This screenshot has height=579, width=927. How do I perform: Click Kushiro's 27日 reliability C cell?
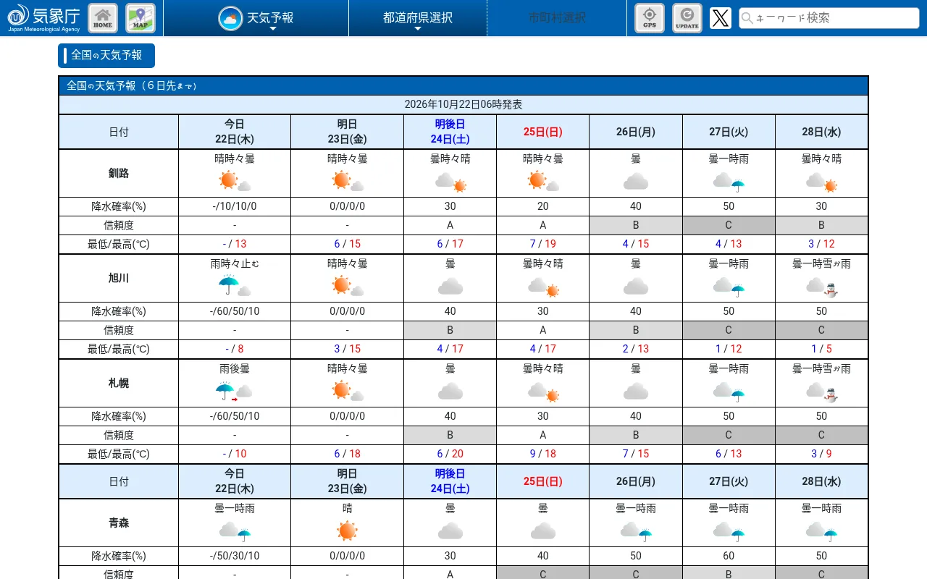729,225
